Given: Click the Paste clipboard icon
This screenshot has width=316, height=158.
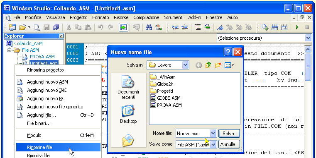Looking at the screenshot, I should pos(88,27).
